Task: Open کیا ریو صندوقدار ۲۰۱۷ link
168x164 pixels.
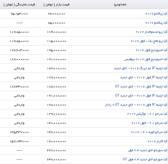Action: tap(151, 32)
